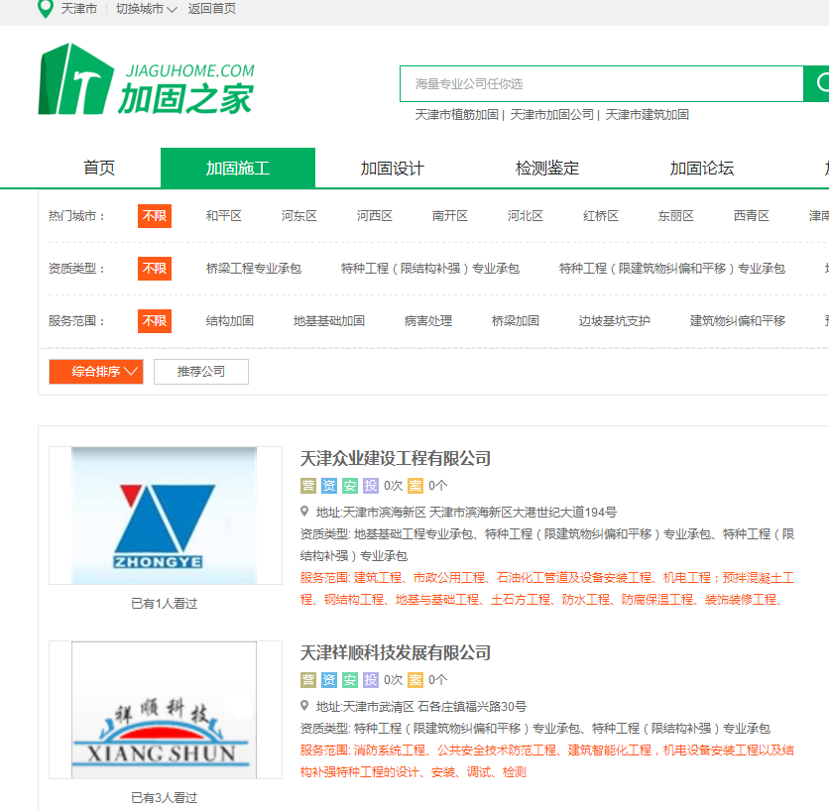Select 不限 in the 热门城市 row

point(155,216)
